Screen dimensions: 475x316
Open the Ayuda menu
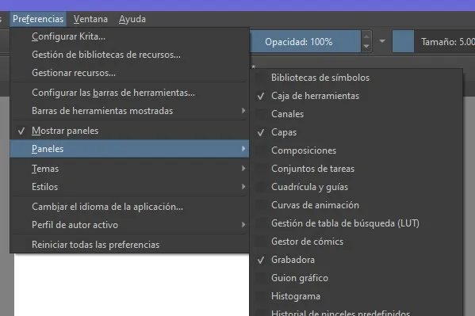(132, 19)
